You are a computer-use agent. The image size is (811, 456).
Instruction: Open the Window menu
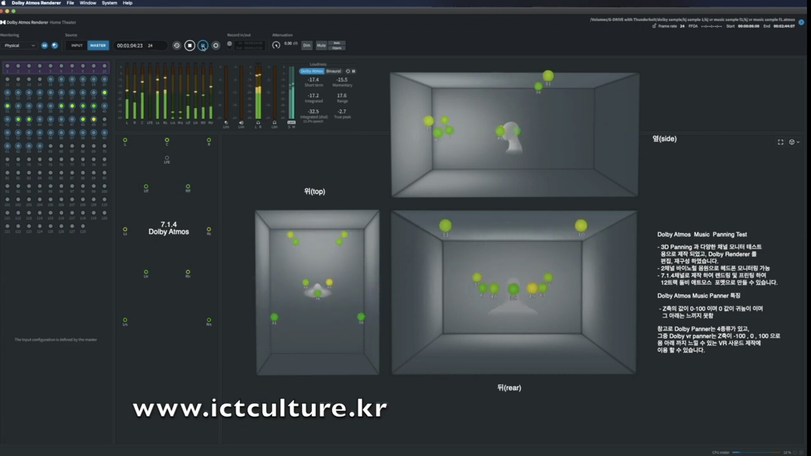(x=88, y=3)
